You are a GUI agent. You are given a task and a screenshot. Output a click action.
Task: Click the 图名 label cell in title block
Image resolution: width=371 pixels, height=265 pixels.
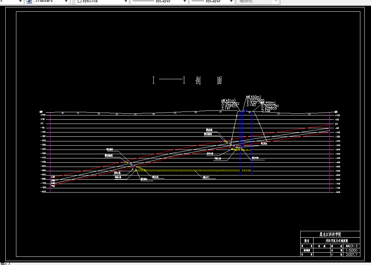point(307,241)
